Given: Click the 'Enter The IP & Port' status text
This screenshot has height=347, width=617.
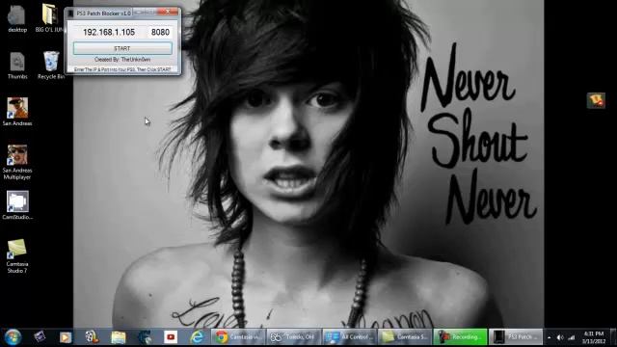Looking at the screenshot, I should point(122,69).
